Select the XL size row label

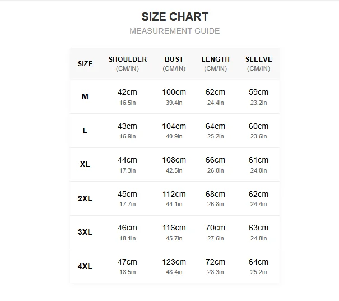85,164
